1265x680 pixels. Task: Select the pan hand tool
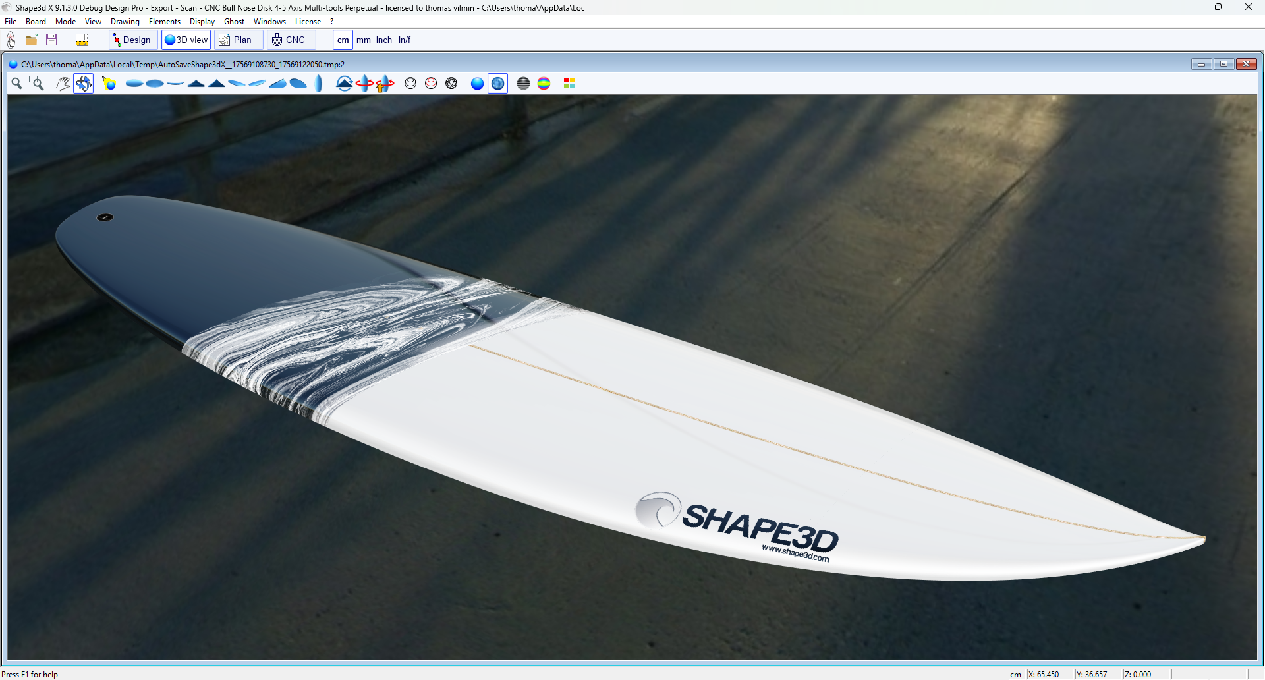tap(63, 83)
